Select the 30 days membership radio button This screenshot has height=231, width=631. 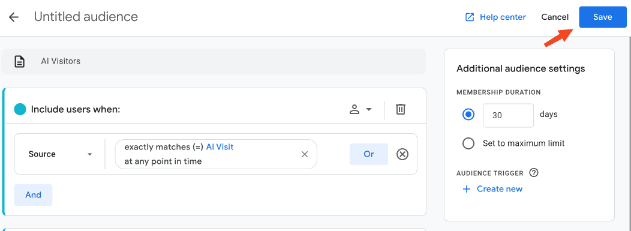[x=468, y=115]
